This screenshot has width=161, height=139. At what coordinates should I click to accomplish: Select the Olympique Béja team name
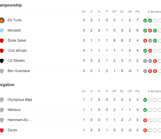point(20,100)
